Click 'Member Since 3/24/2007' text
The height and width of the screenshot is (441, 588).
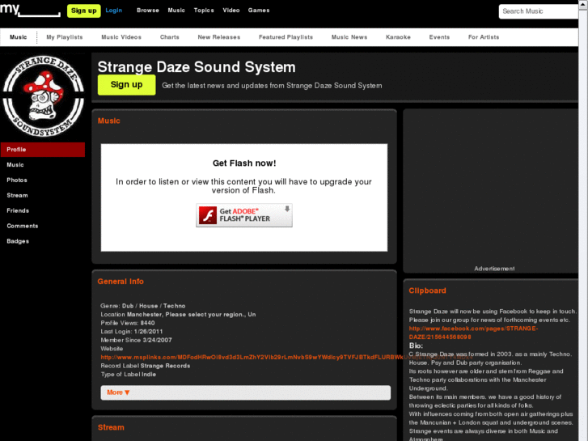136,340
